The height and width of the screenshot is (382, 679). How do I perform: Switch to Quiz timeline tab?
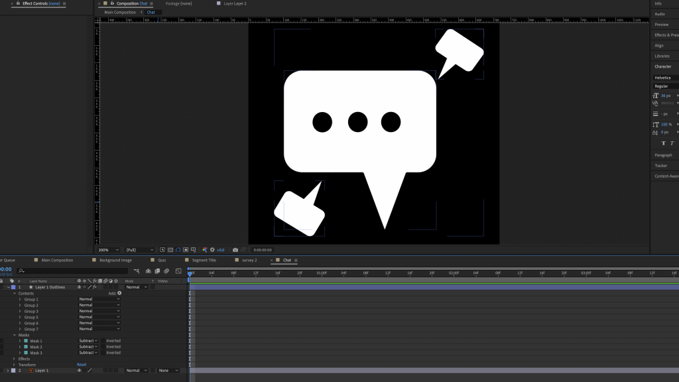click(x=162, y=260)
